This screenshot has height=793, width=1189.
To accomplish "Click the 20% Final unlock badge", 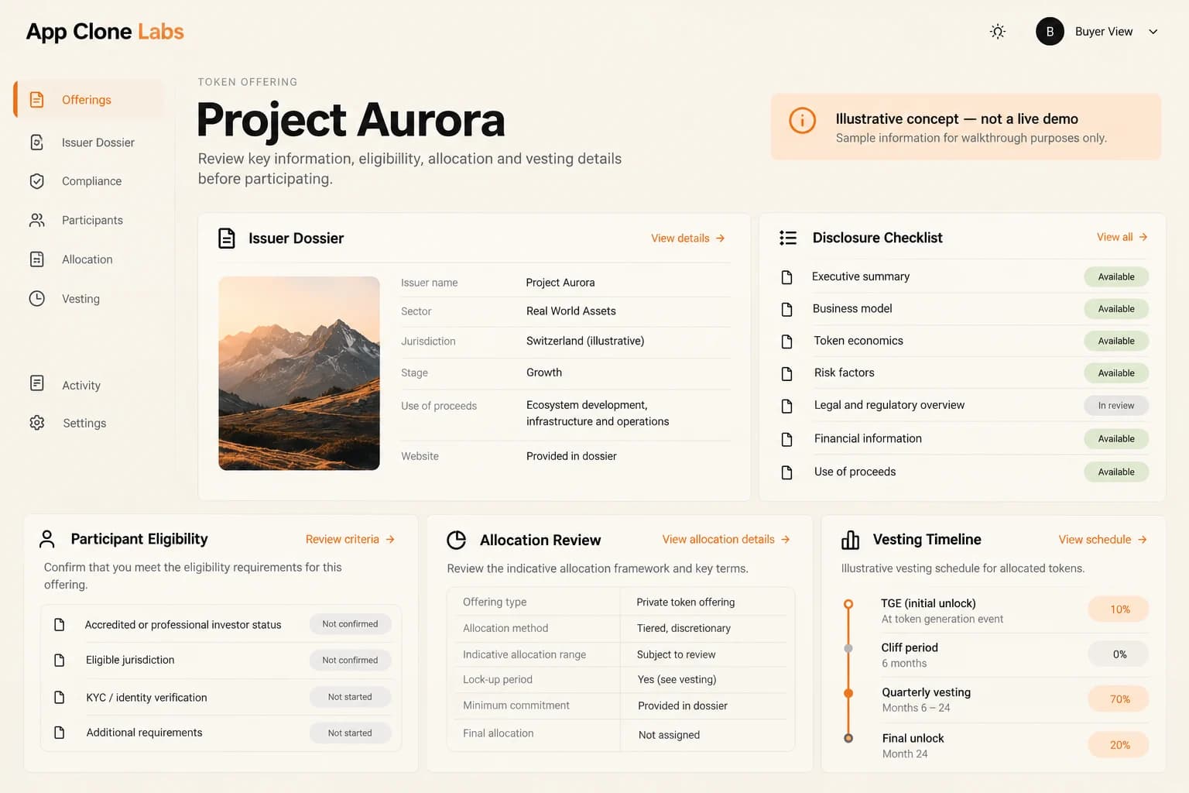I will (x=1119, y=745).
